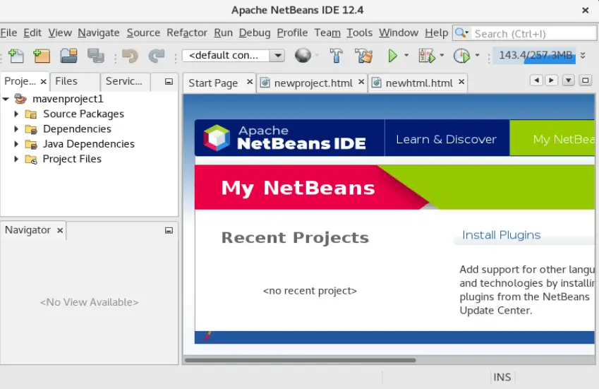Click the Source Packages folder icon
Image resolution: width=599 pixels, height=389 pixels.
coord(31,114)
